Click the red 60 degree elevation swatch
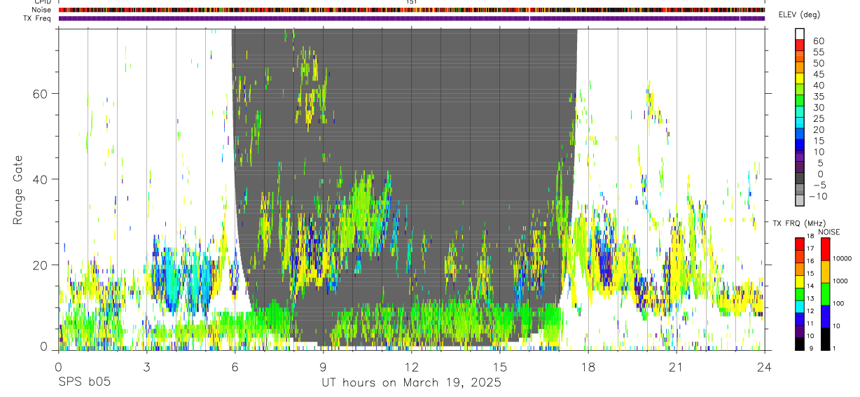 click(800, 46)
